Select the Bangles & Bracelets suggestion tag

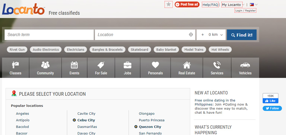pyautogui.click(x=107, y=50)
